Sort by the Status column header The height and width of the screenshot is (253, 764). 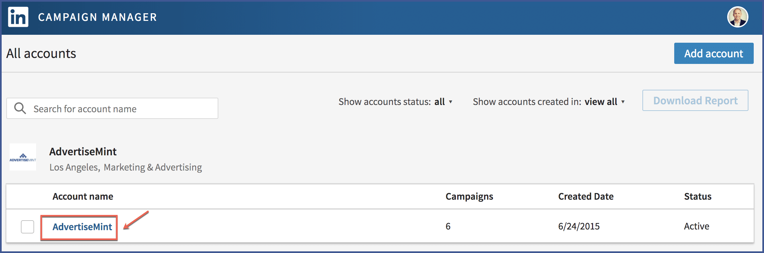coord(698,196)
